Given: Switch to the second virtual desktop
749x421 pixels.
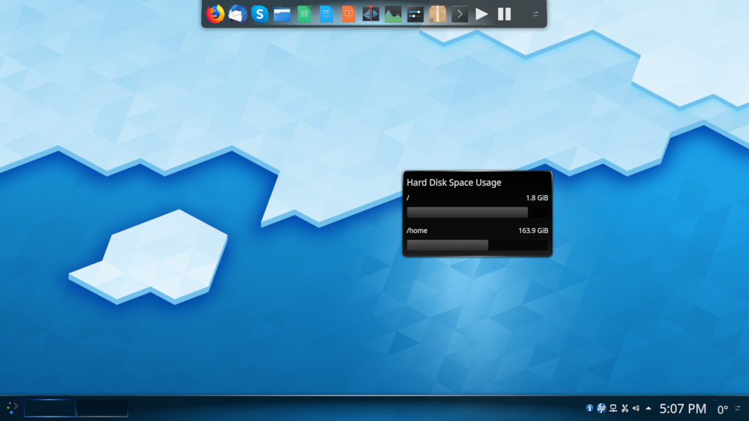Looking at the screenshot, I should [x=102, y=408].
